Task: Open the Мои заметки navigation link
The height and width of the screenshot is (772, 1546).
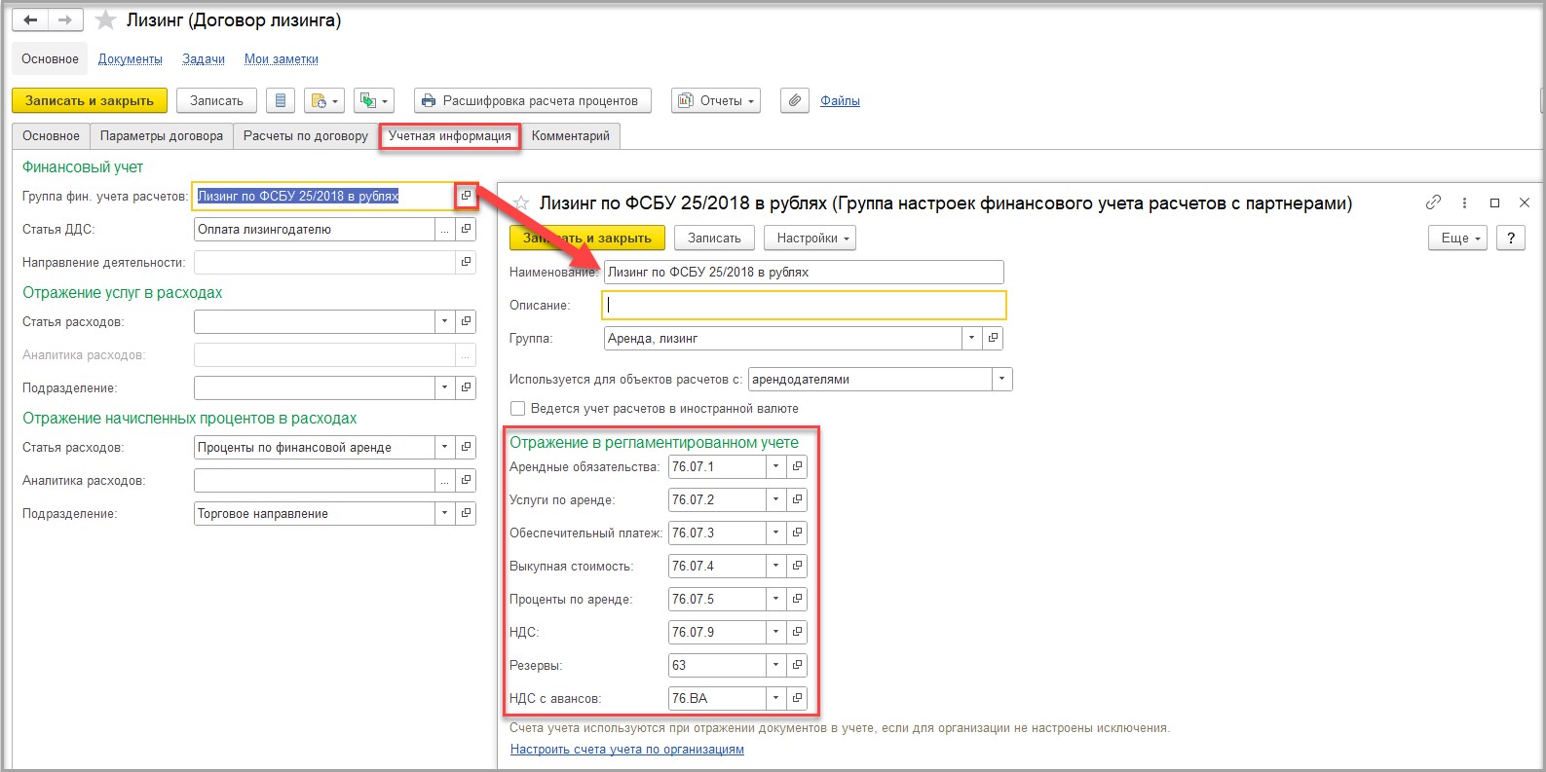Action: coord(282,59)
